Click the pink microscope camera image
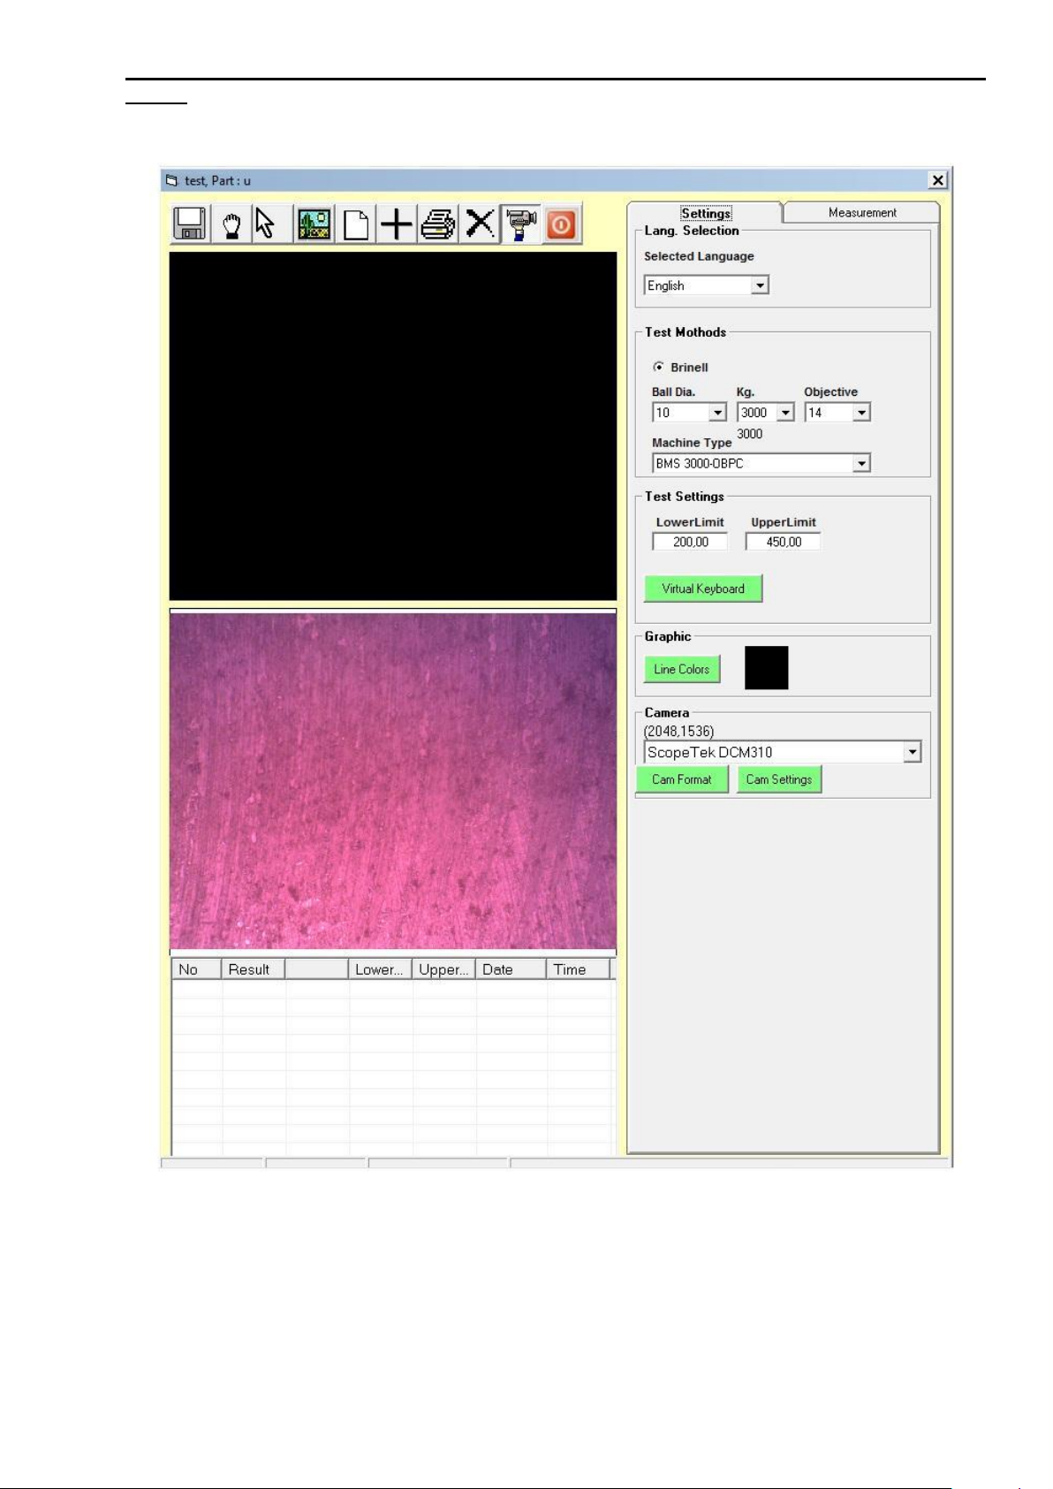1053x1489 pixels. (393, 781)
